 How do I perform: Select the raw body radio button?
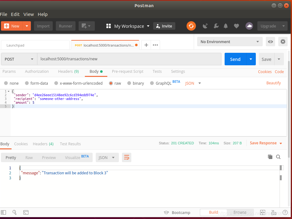111,83
